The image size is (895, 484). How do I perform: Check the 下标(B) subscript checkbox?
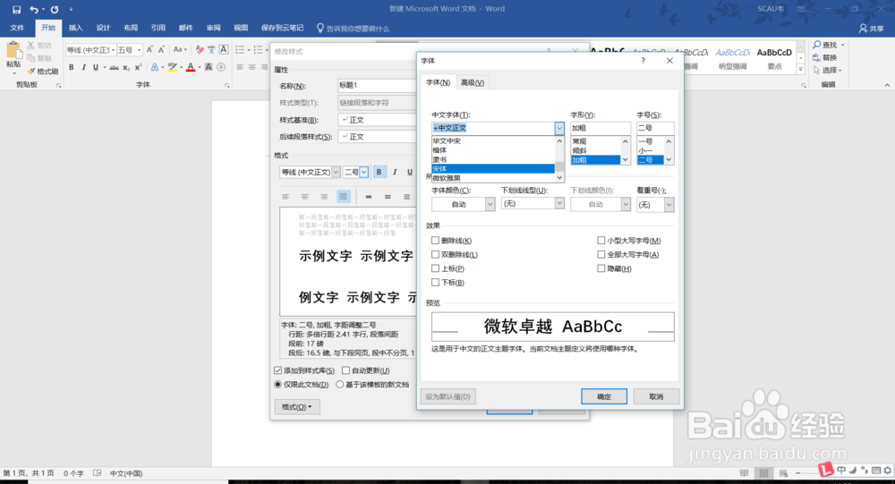(x=436, y=283)
